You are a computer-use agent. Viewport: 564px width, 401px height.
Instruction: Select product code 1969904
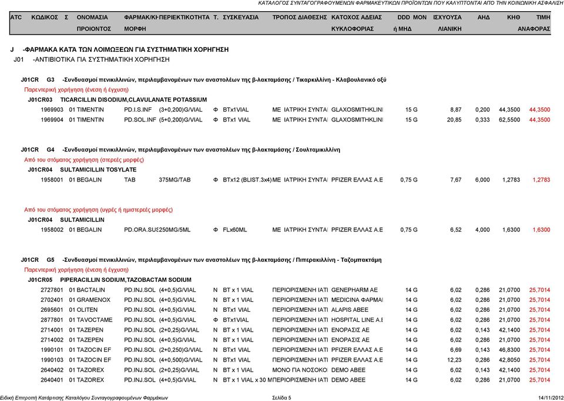(52, 120)
